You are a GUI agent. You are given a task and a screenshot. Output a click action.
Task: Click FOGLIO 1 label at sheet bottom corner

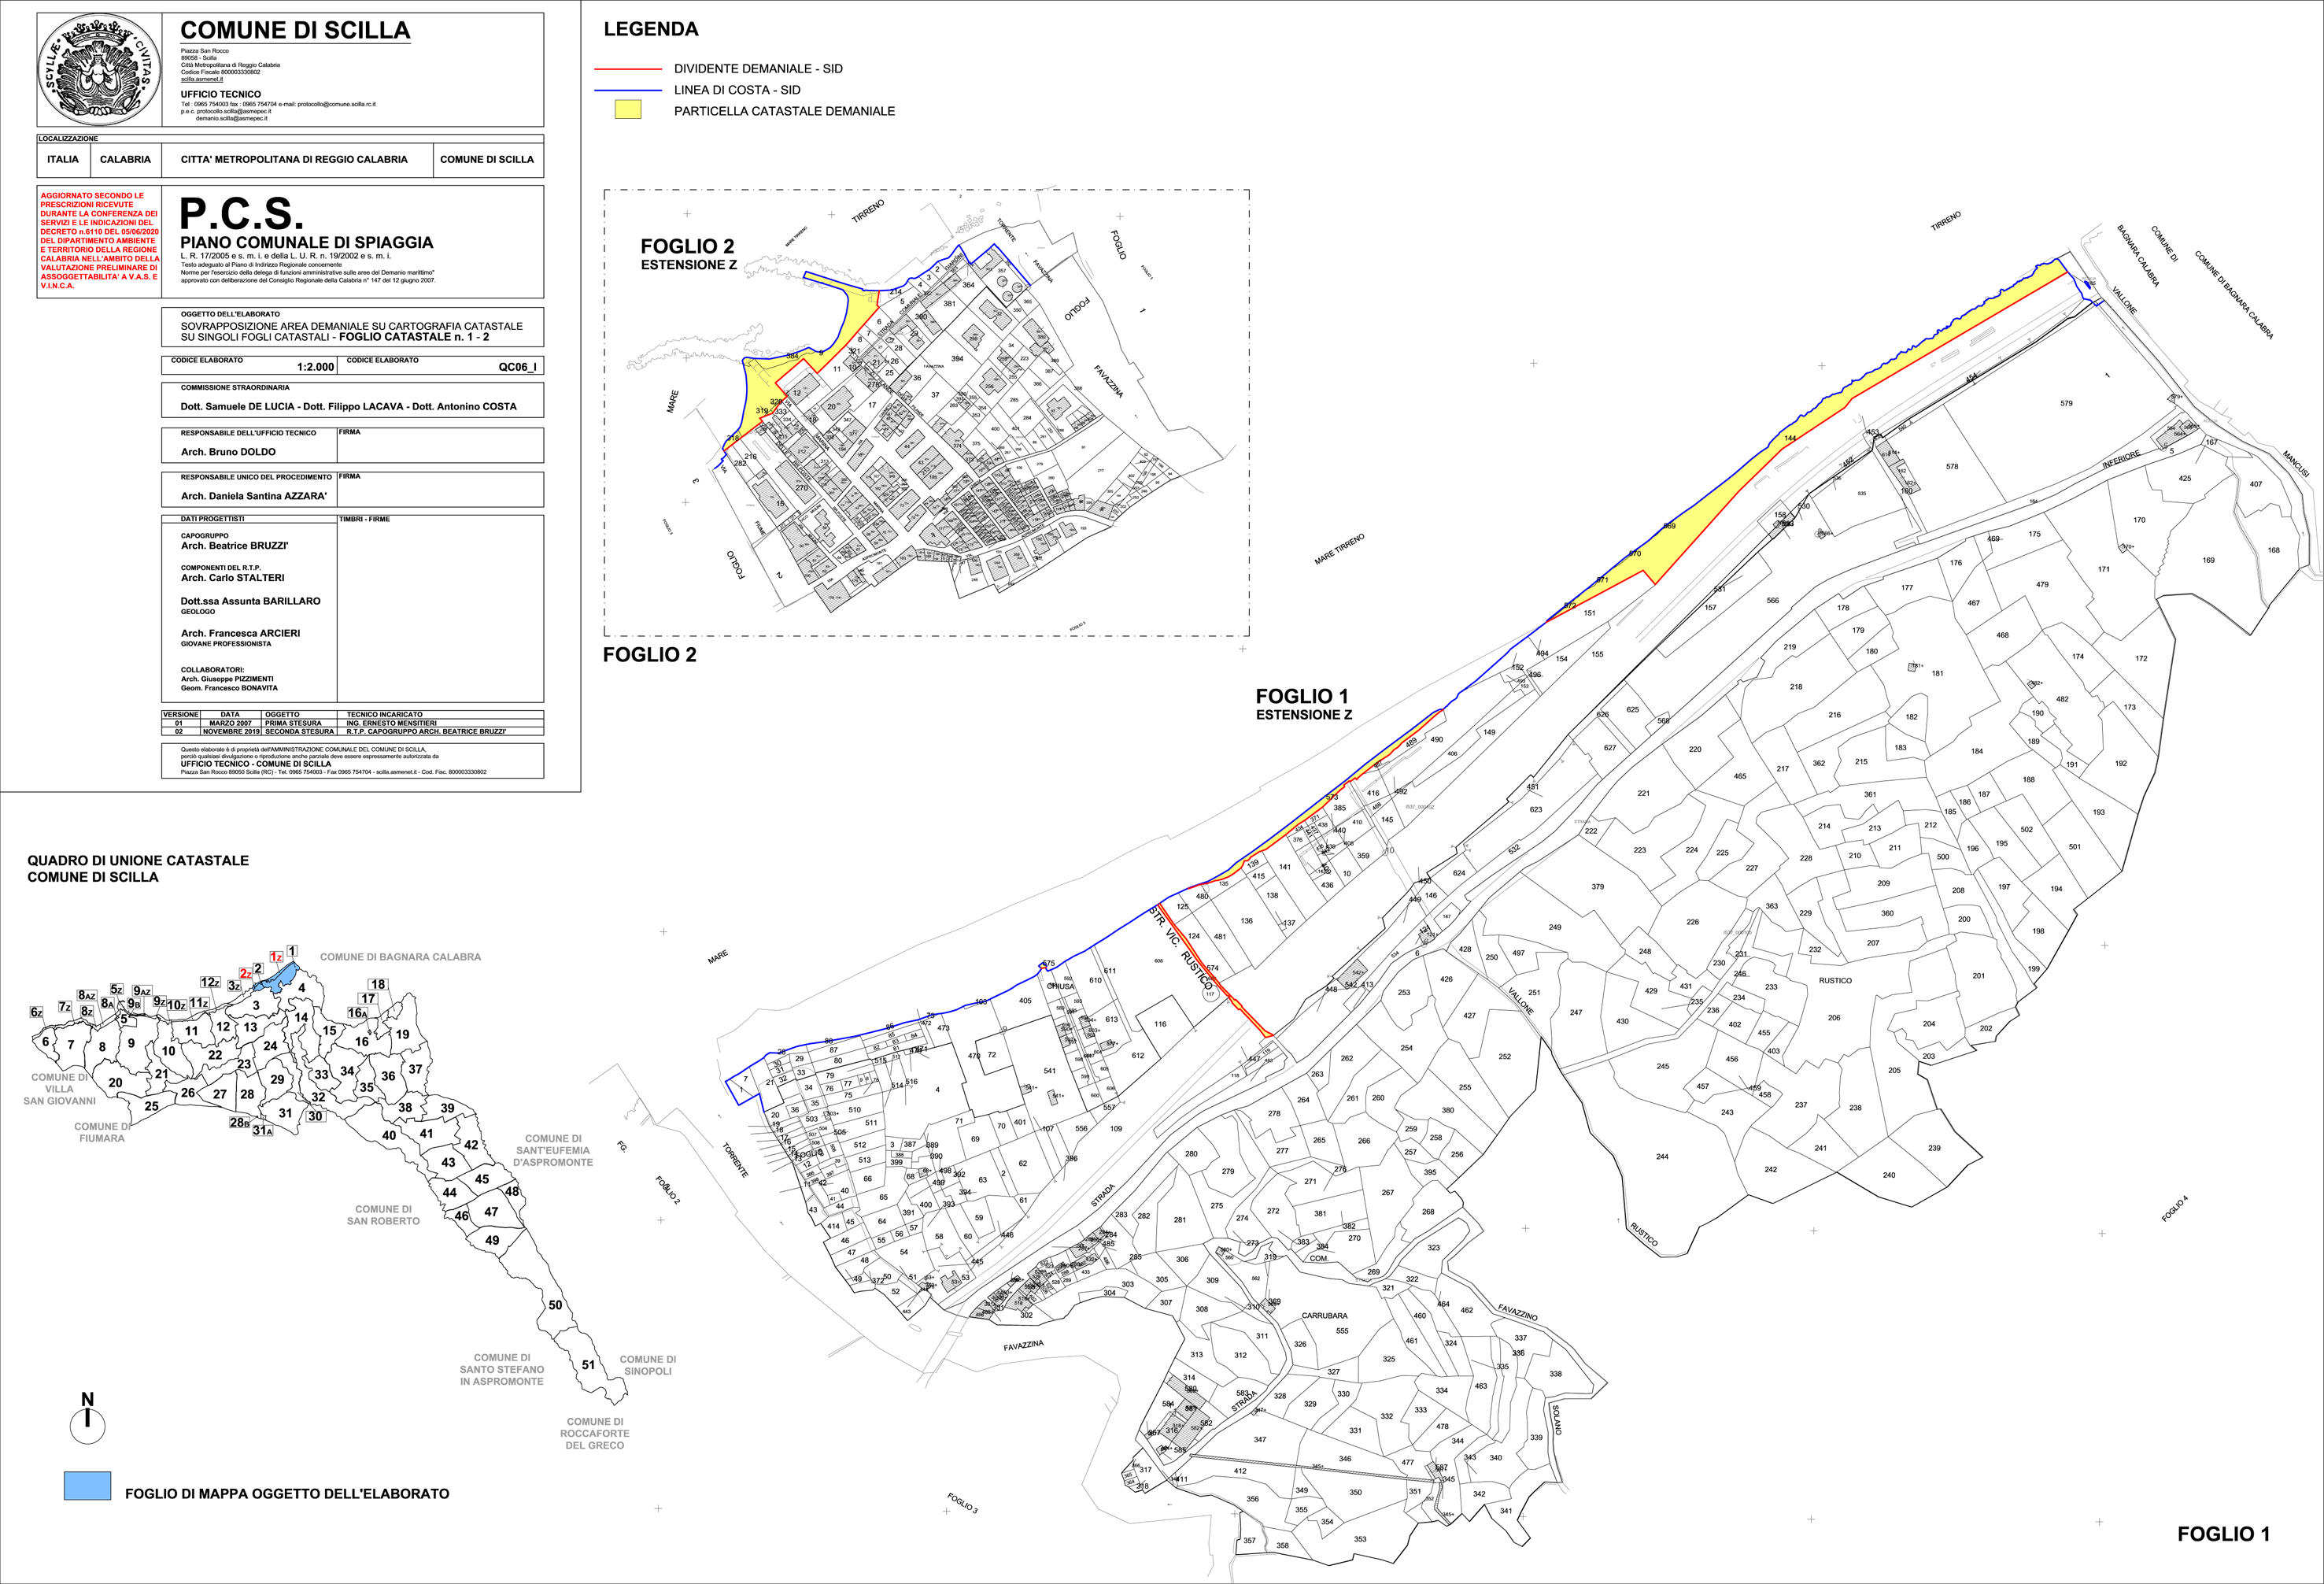pyautogui.click(x=2224, y=1534)
